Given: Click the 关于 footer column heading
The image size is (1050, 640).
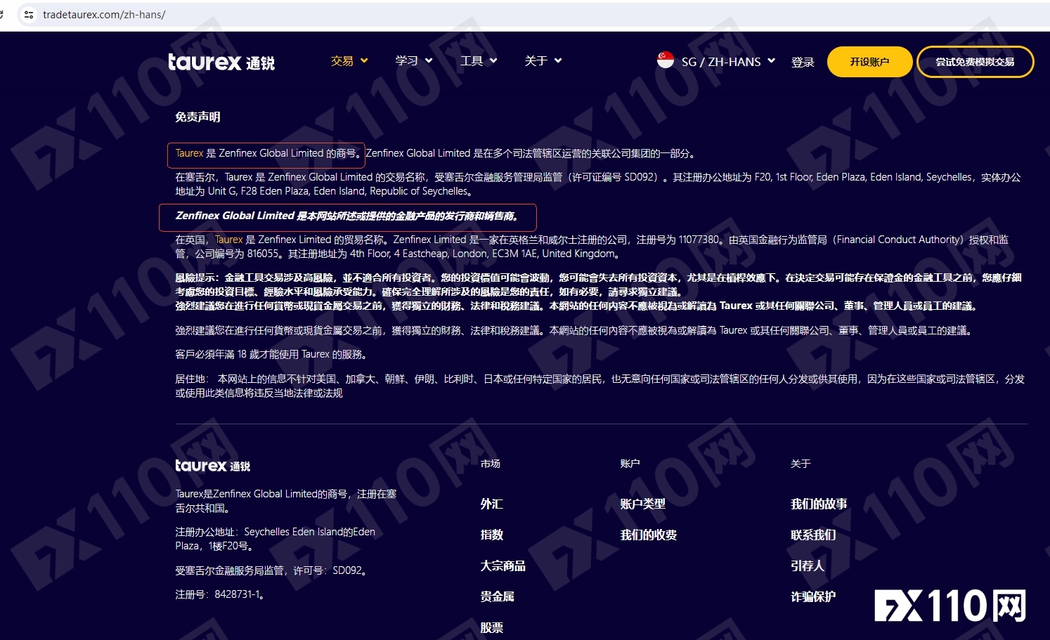Looking at the screenshot, I should 801,464.
